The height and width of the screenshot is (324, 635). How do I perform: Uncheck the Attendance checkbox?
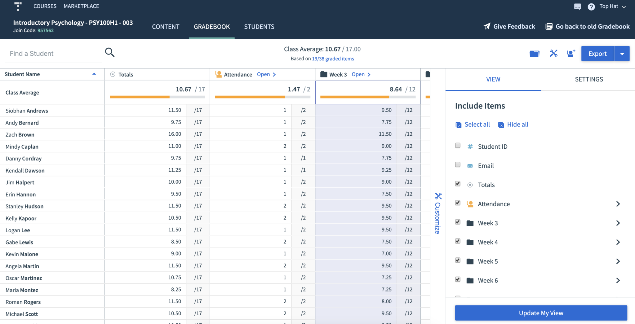tap(458, 203)
